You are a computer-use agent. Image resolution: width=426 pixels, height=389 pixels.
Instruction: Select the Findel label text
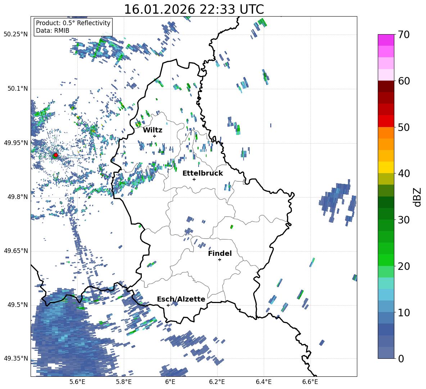[220, 253]
